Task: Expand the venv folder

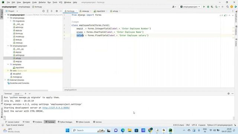Action: click(8, 71)
